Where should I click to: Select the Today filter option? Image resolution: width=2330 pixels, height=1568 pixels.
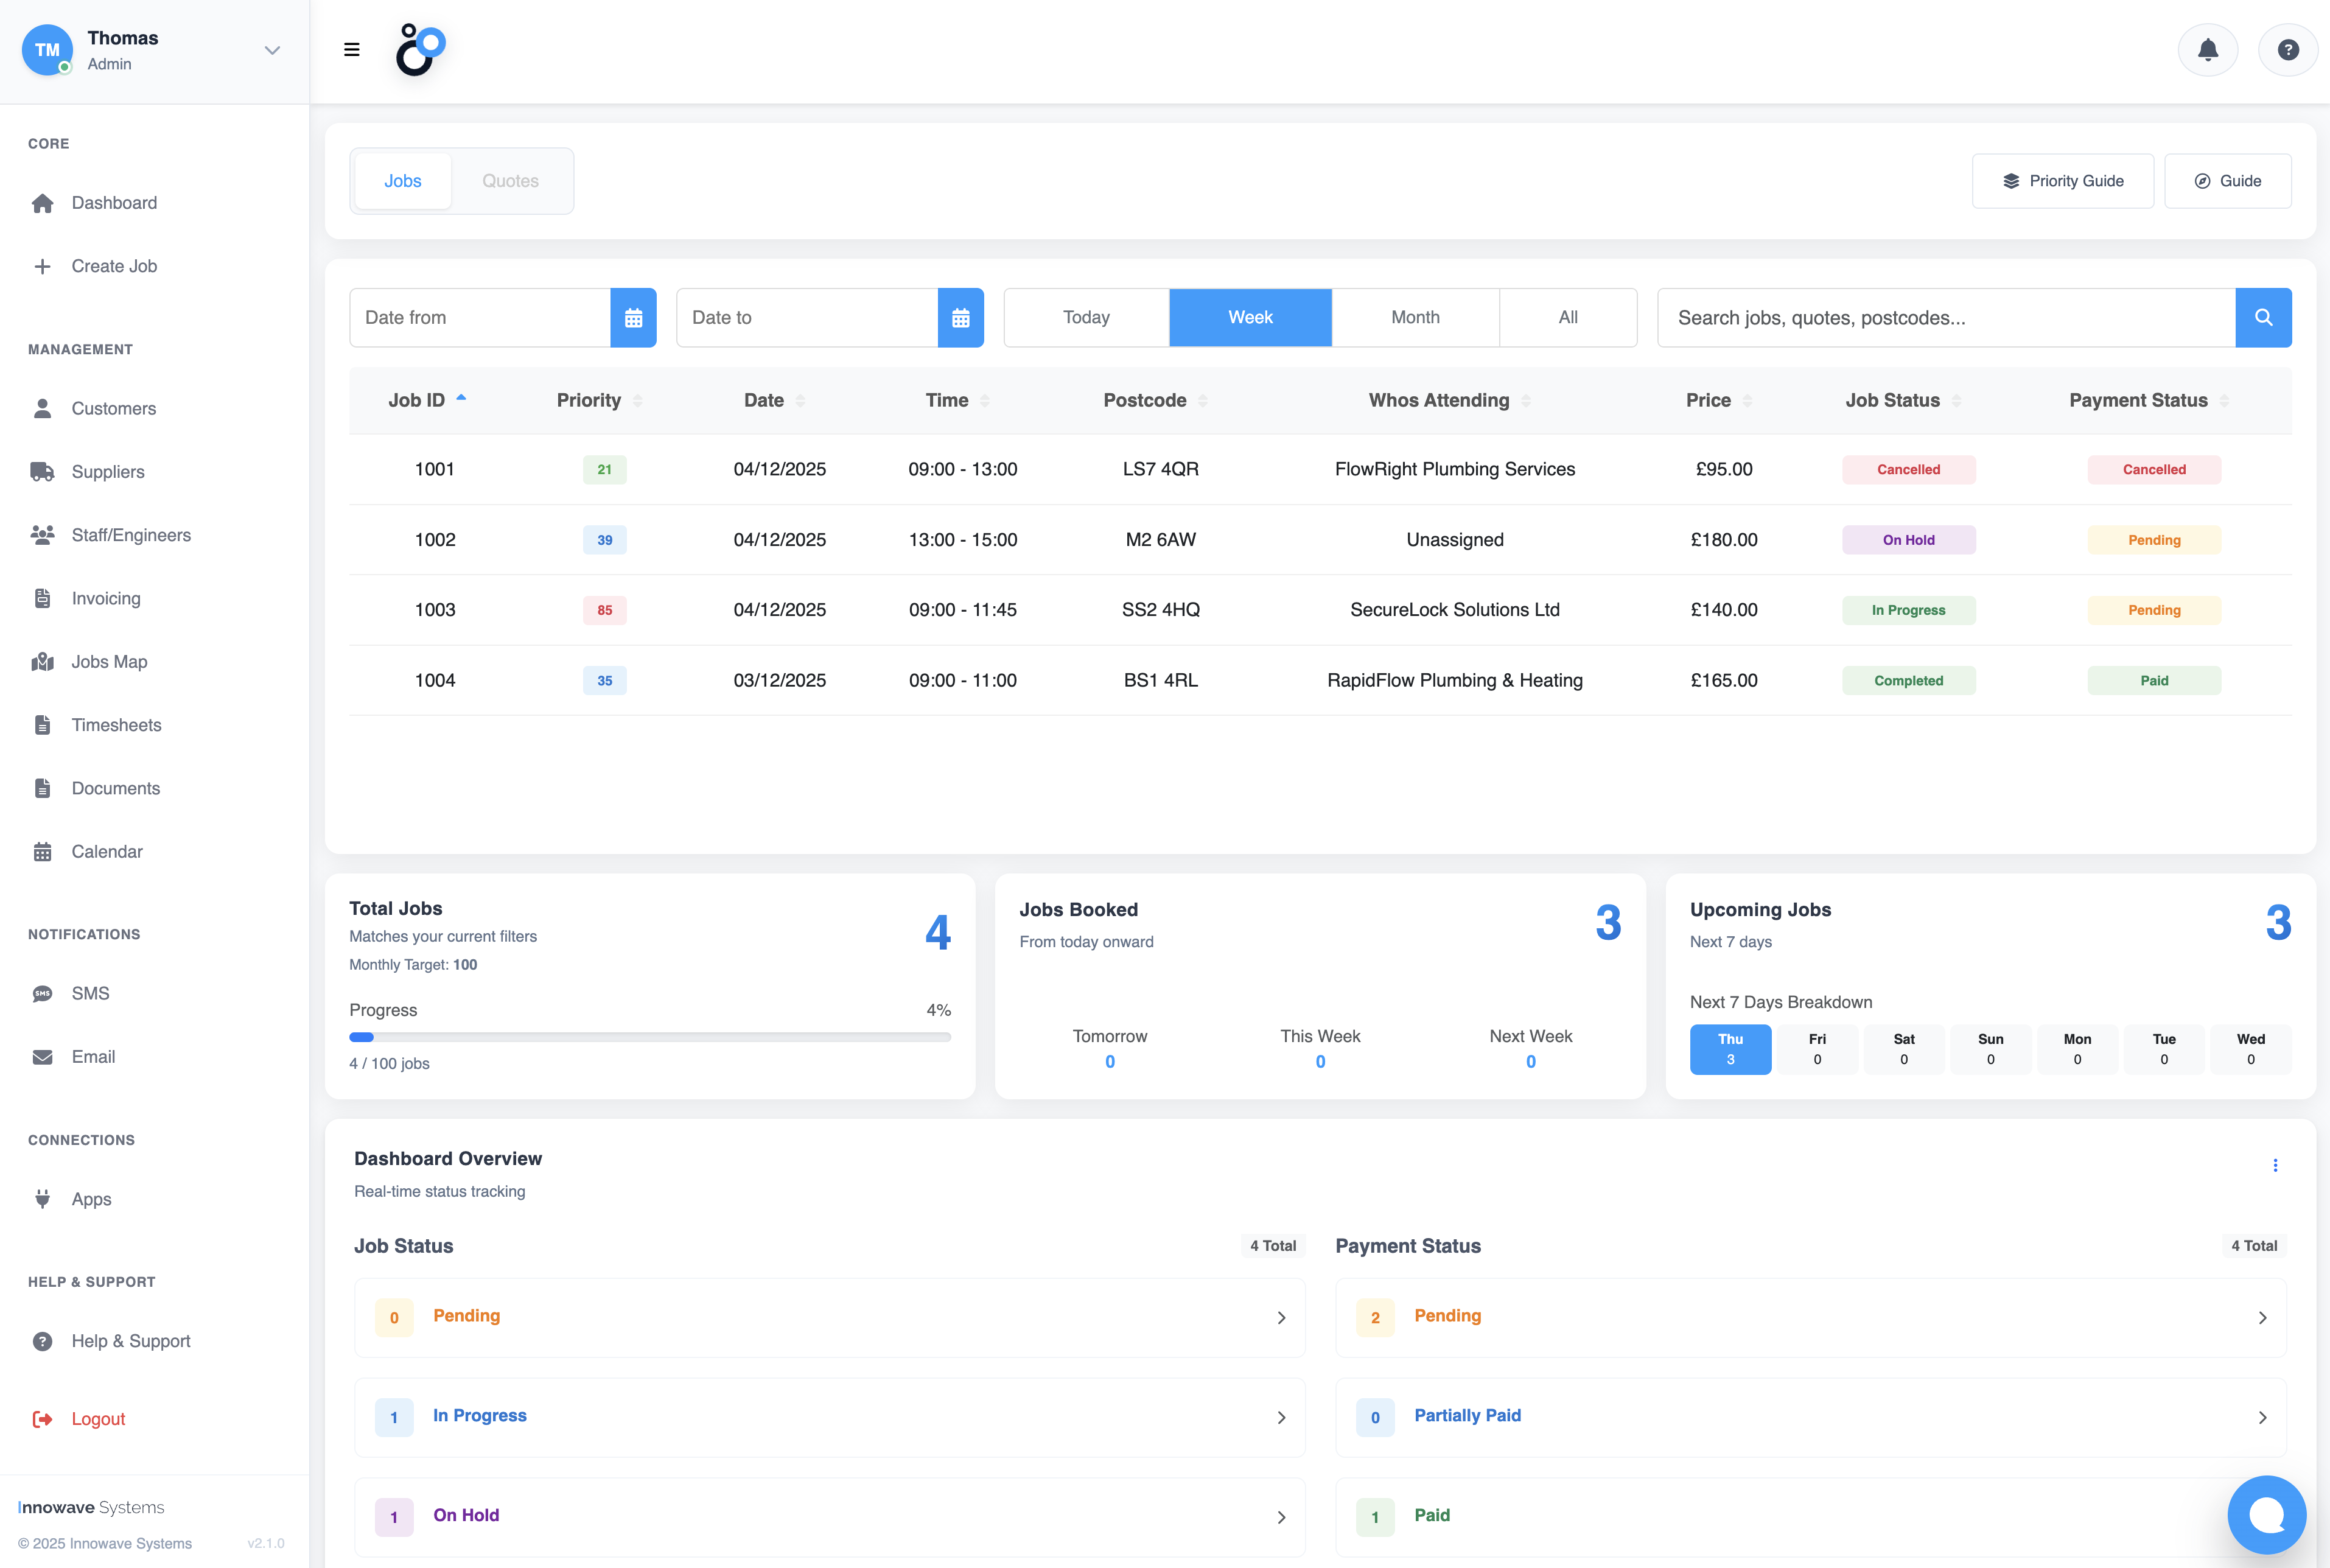[x=1086, y=318]
